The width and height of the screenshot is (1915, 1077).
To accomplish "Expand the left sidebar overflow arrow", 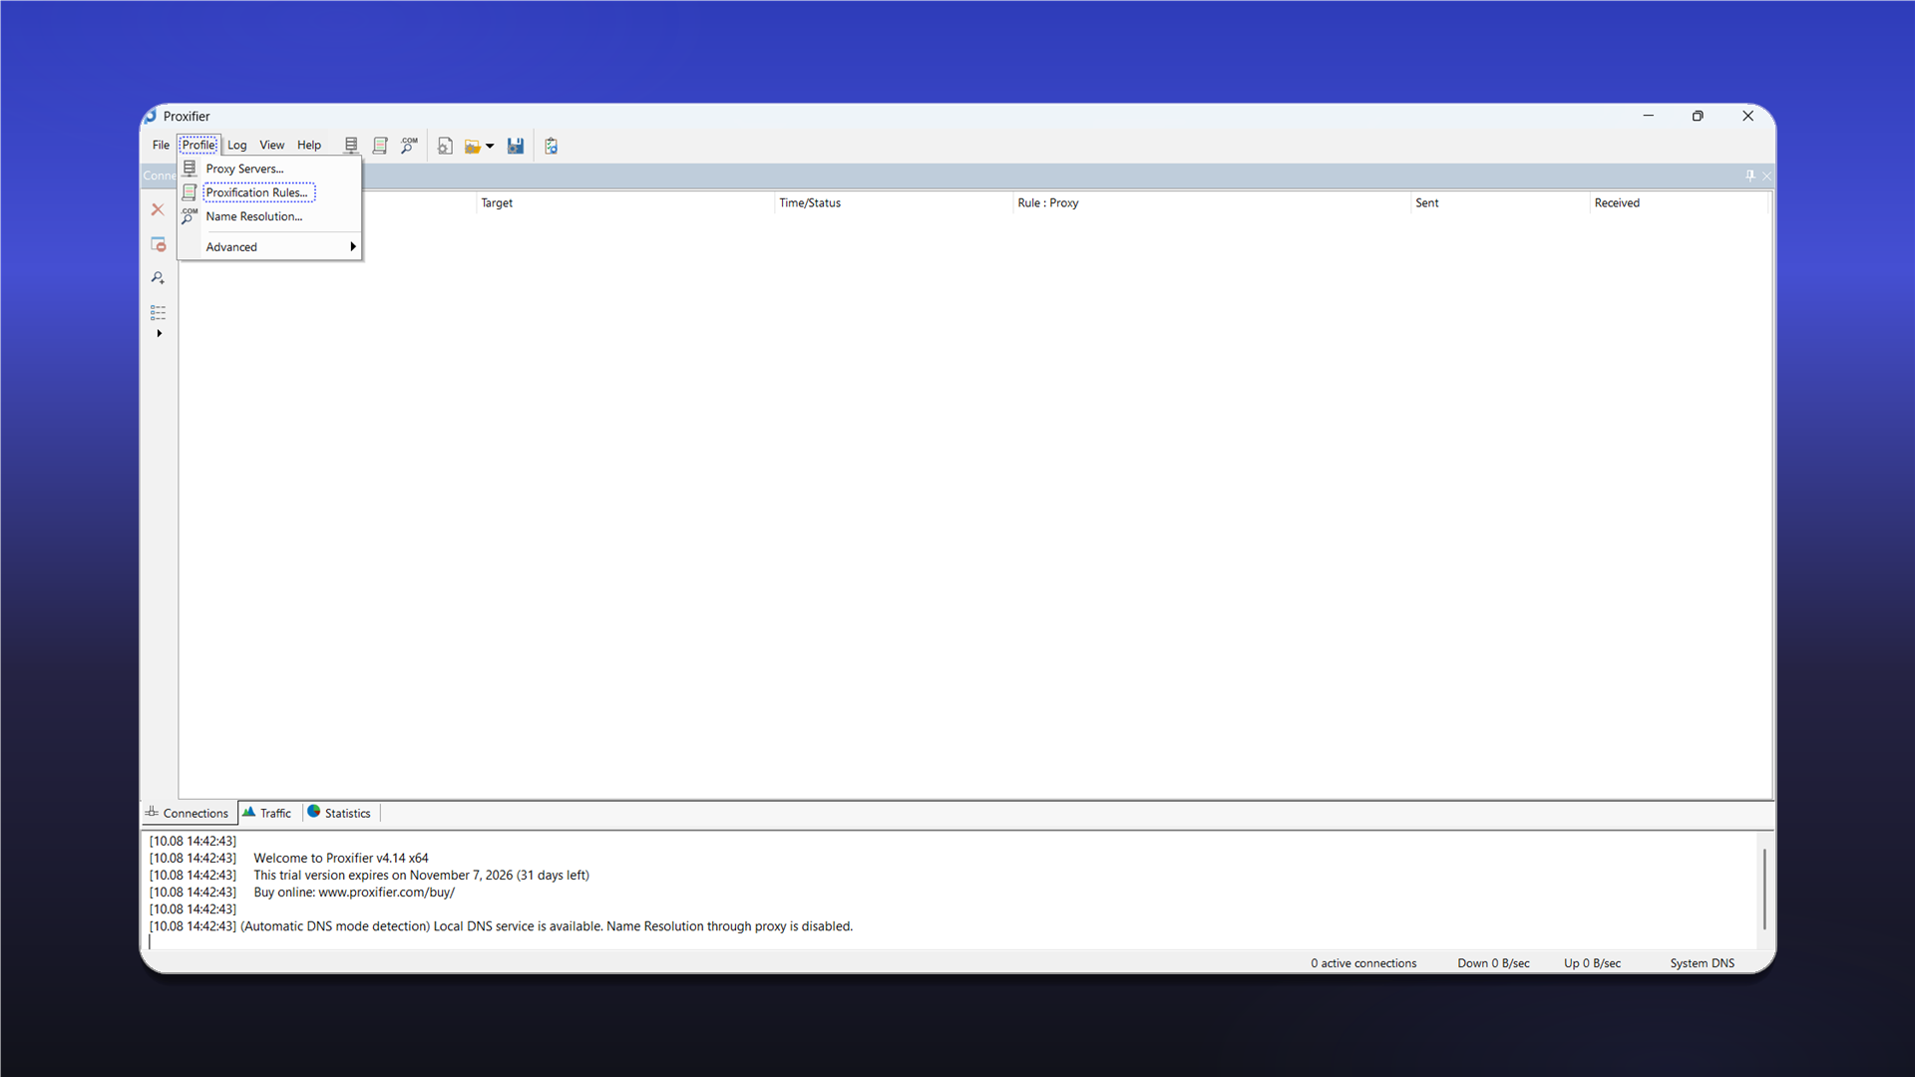I will (x=159, y=333).
